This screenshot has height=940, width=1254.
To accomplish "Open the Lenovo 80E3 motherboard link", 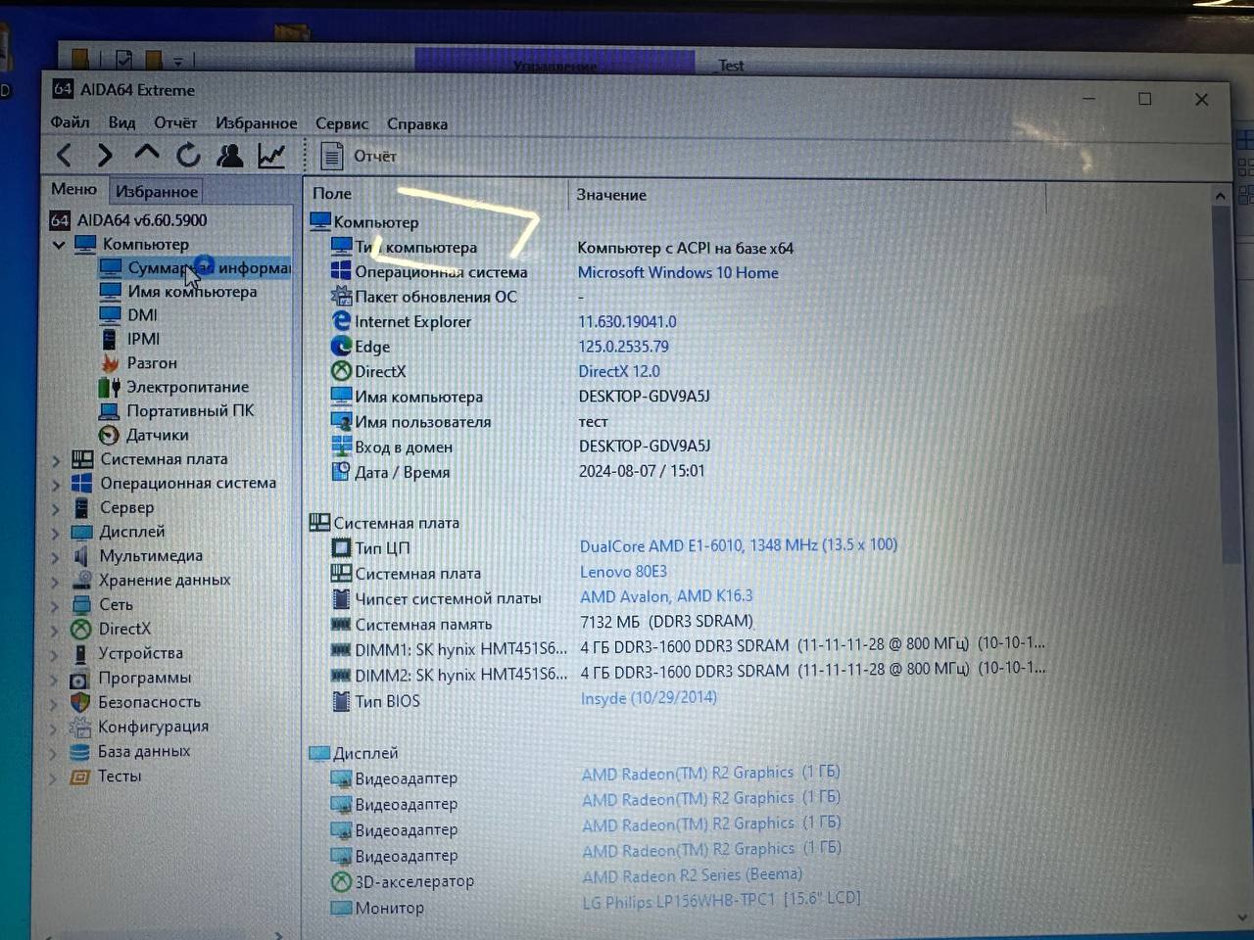I will coord(623,571).
